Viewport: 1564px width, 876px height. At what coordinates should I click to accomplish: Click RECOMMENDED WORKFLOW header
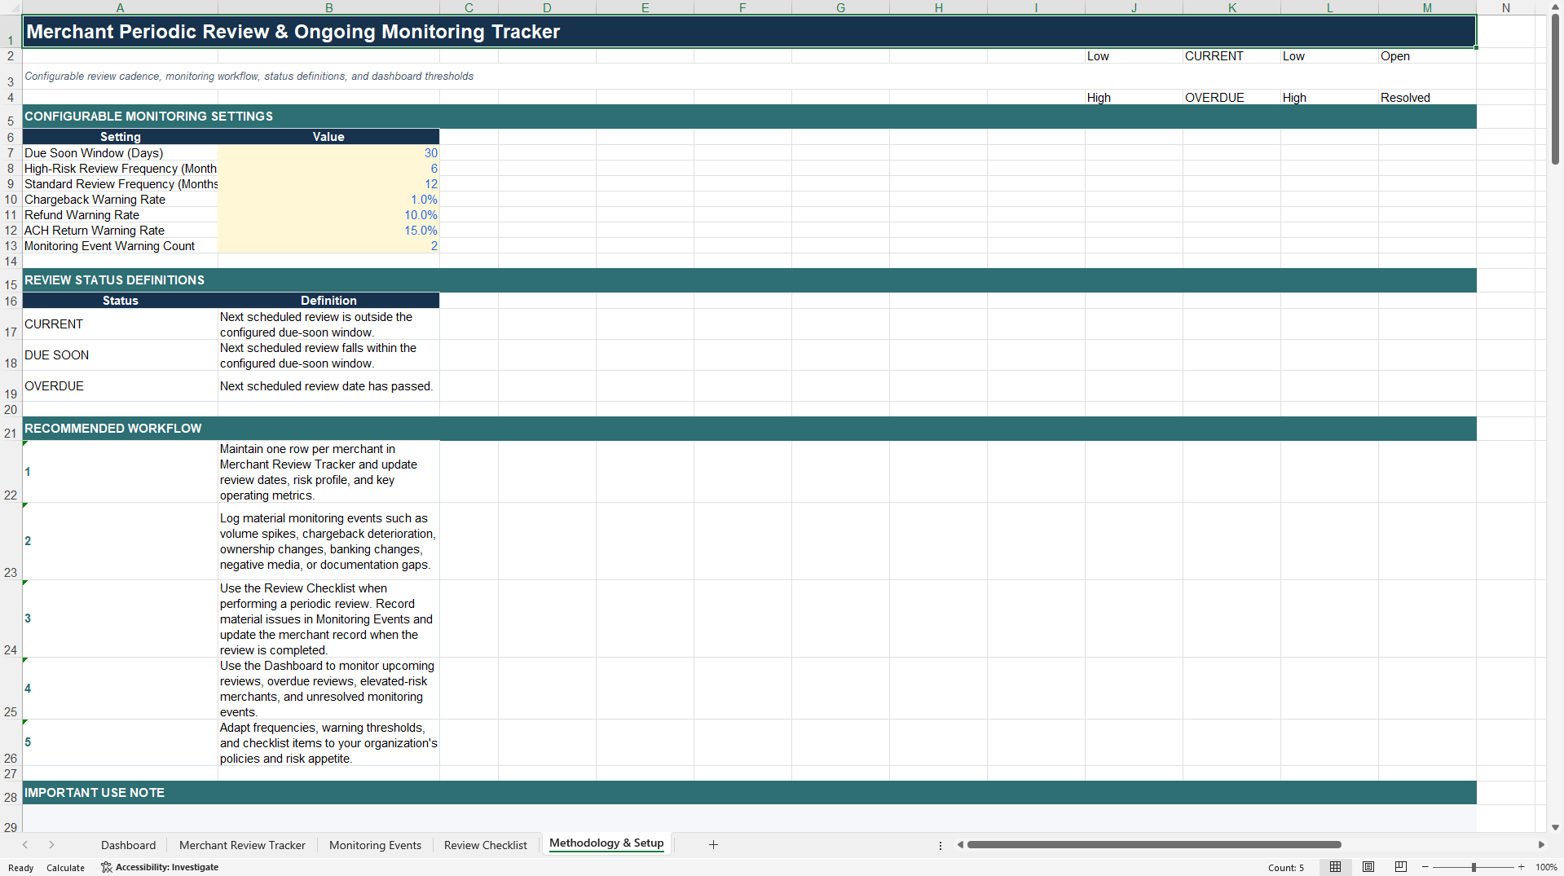click(749, 429)
